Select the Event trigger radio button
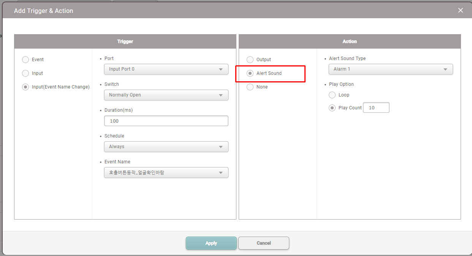 pos(25,60)
